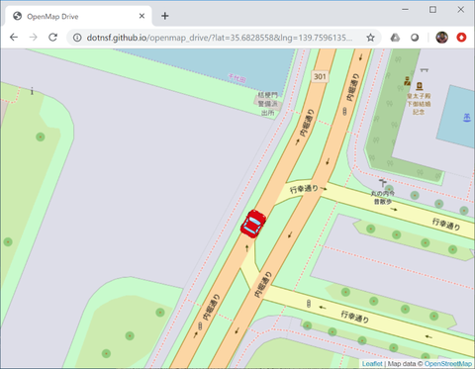This screenshot has height=369, width=475.
Task: Maximize the Chrome window
Action: click(x=432, y=10)
